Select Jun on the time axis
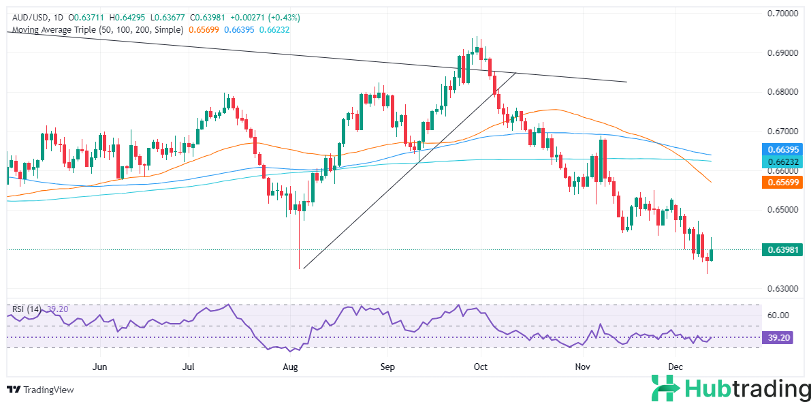Screen dimensions: 811x402 [x=100, y=367]
